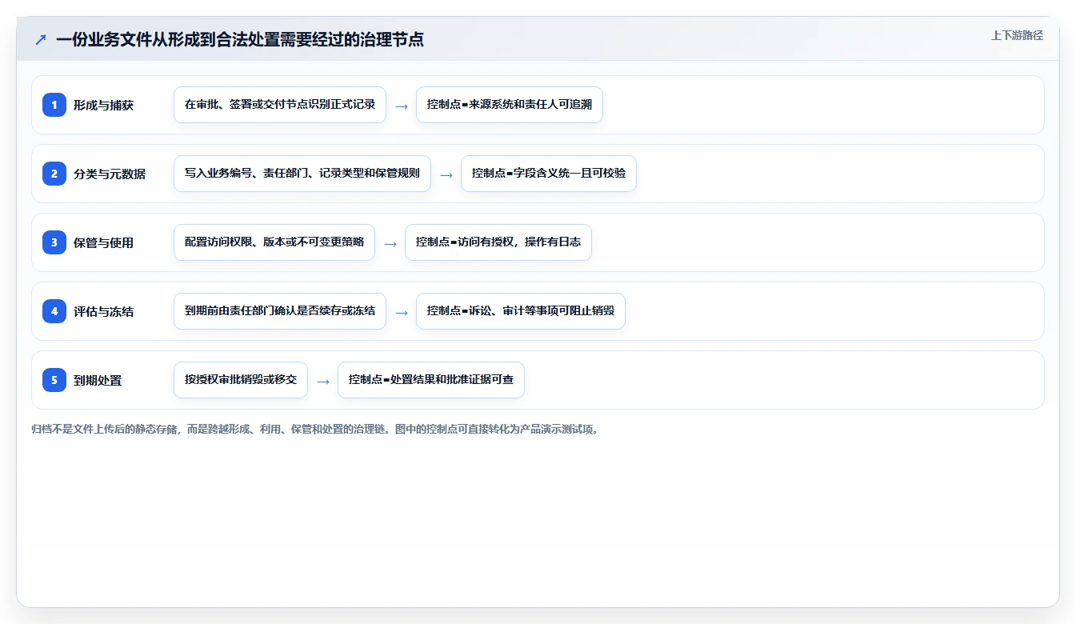Screen dimensions: 1076x624
Task: Click the 上下游路径 label in header
Action: click(1017, 35)
